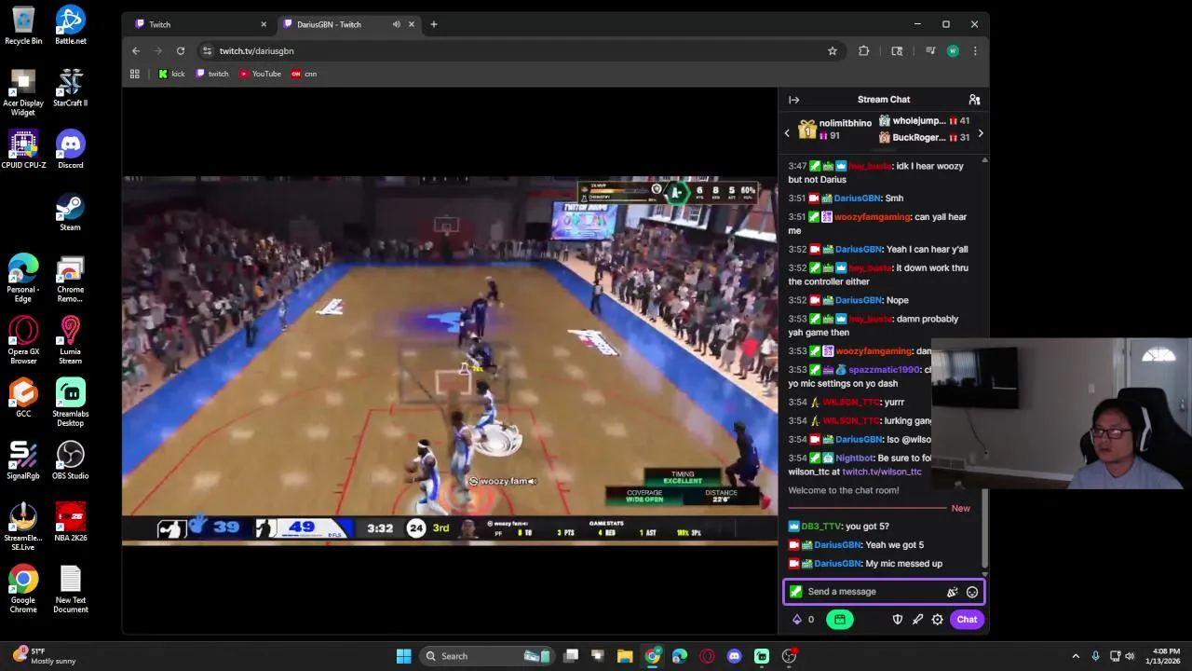Click DB3_TTV username in chat
The width and height of the screenshot is (1192, 671).
click(x=820, y=527)
